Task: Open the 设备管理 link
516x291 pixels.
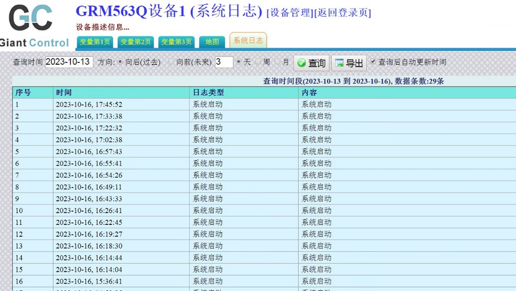Action: point(290,13)
